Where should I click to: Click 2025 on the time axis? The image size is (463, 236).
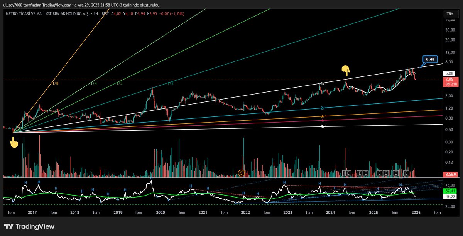coord(373,212)
